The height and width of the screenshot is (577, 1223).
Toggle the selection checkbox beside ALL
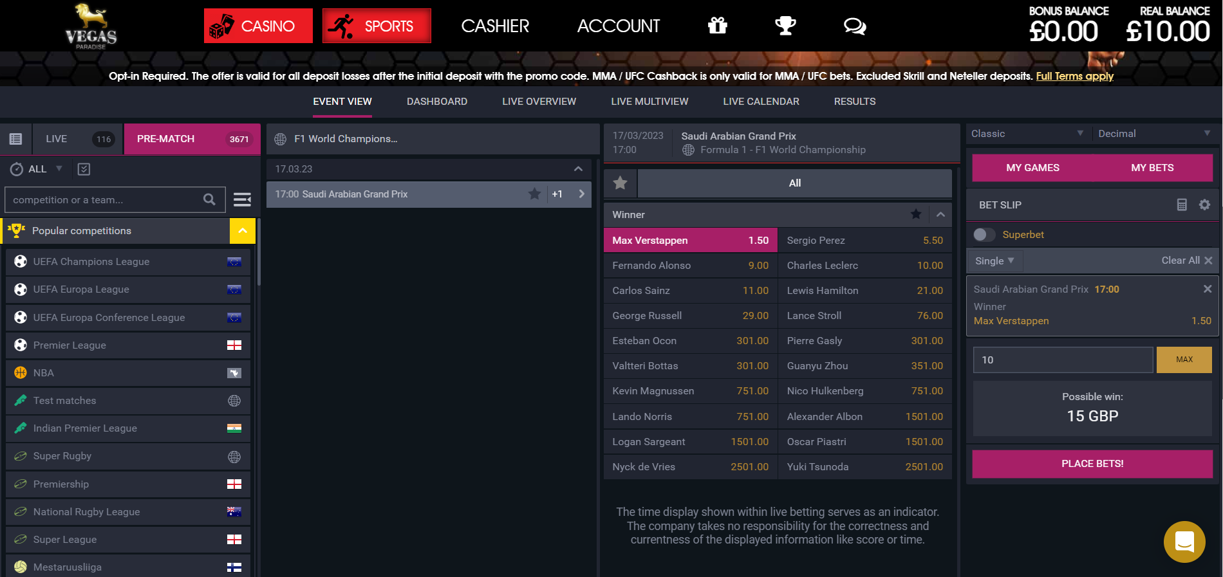tap(84, 169)
